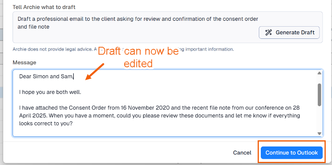This screenshot has width=332, height=165.
Task: Click the scroll down arrow in Message box
Action: pyautogui.click(x=319, y=133)
